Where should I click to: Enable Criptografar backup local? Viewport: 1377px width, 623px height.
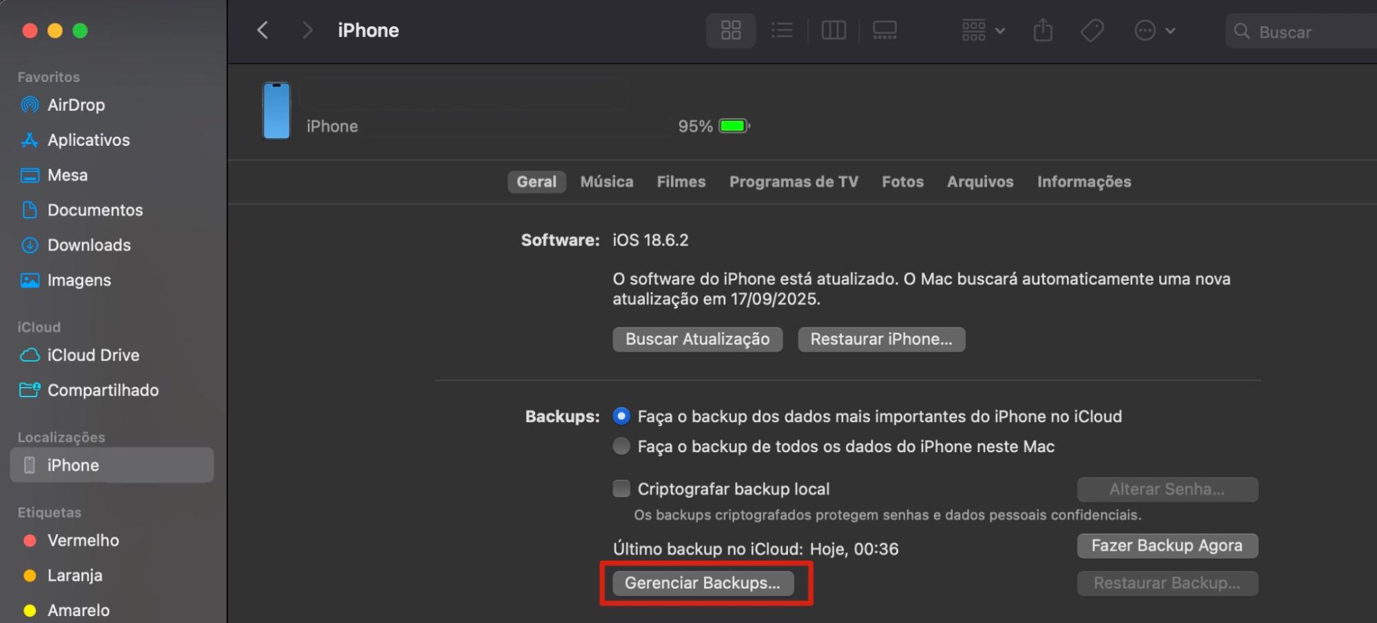(622, 488)
